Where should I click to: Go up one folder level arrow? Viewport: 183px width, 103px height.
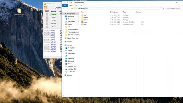click(x=72, y=9)
